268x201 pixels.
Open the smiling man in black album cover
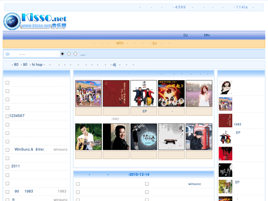click(116, 137)
